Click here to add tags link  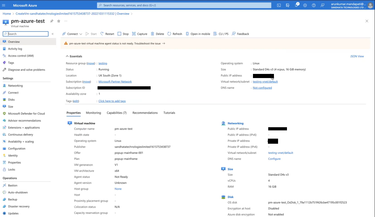[x=112, y=101]
